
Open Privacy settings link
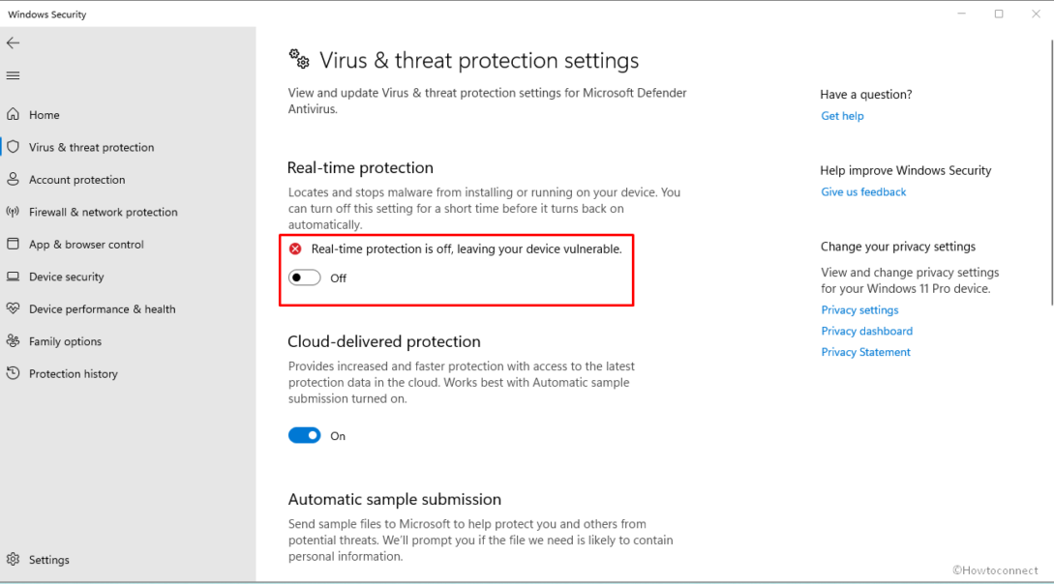(x=859, y=309)
